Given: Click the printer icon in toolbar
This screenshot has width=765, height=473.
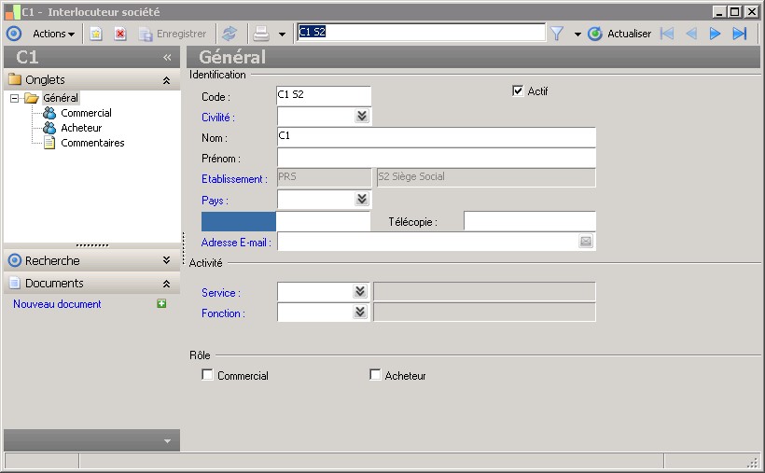Looking at the screenshot, I should point(261,34).
